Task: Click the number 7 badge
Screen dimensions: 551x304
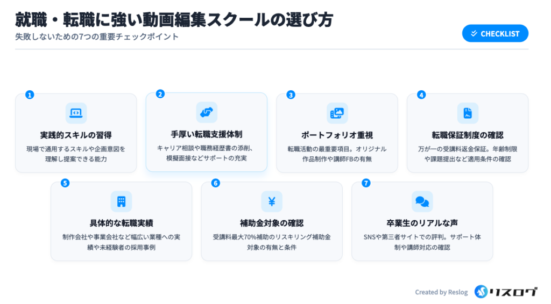Action: (366, 183)
